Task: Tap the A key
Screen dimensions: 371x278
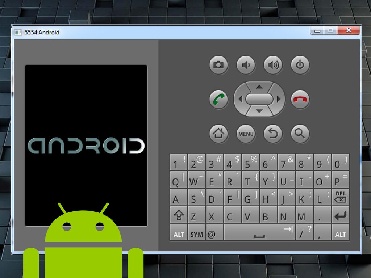Action: [179, 197]
